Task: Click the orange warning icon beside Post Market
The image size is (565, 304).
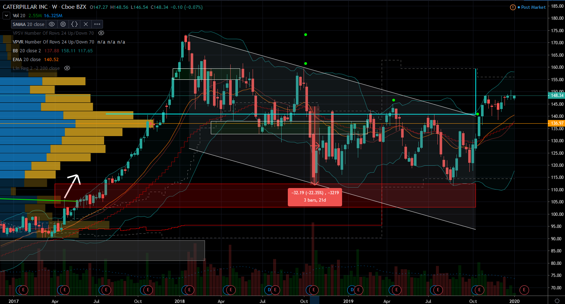Action: 513,7
